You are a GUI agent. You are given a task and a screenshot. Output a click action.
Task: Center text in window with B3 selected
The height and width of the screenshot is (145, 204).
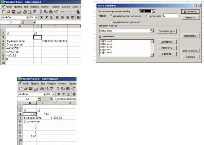click(62, 17)
